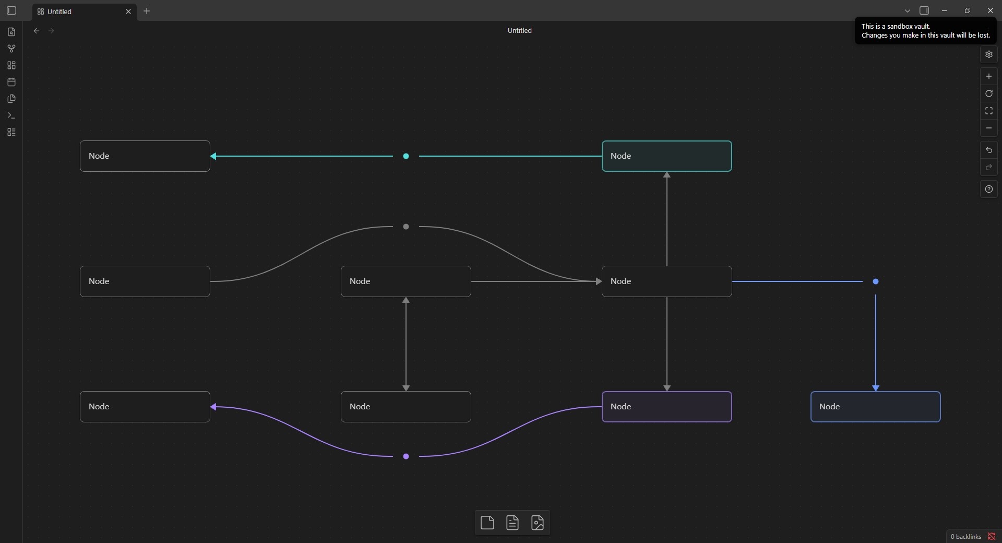
Task: Toggle the left sidebar panel
Action: [x=11, y=10]
